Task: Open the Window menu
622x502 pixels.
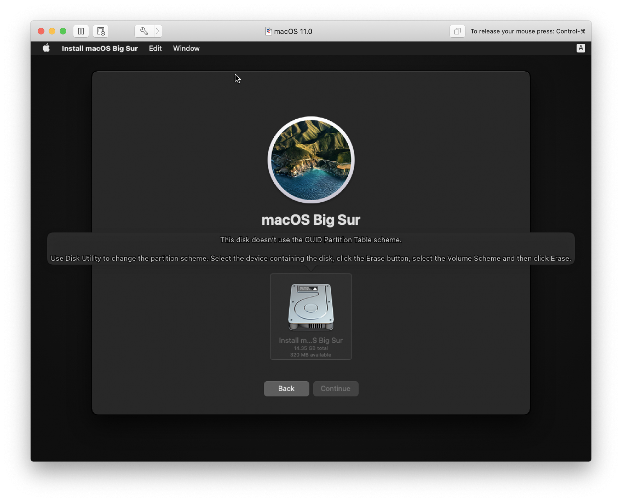Action: tap(186, 48)
